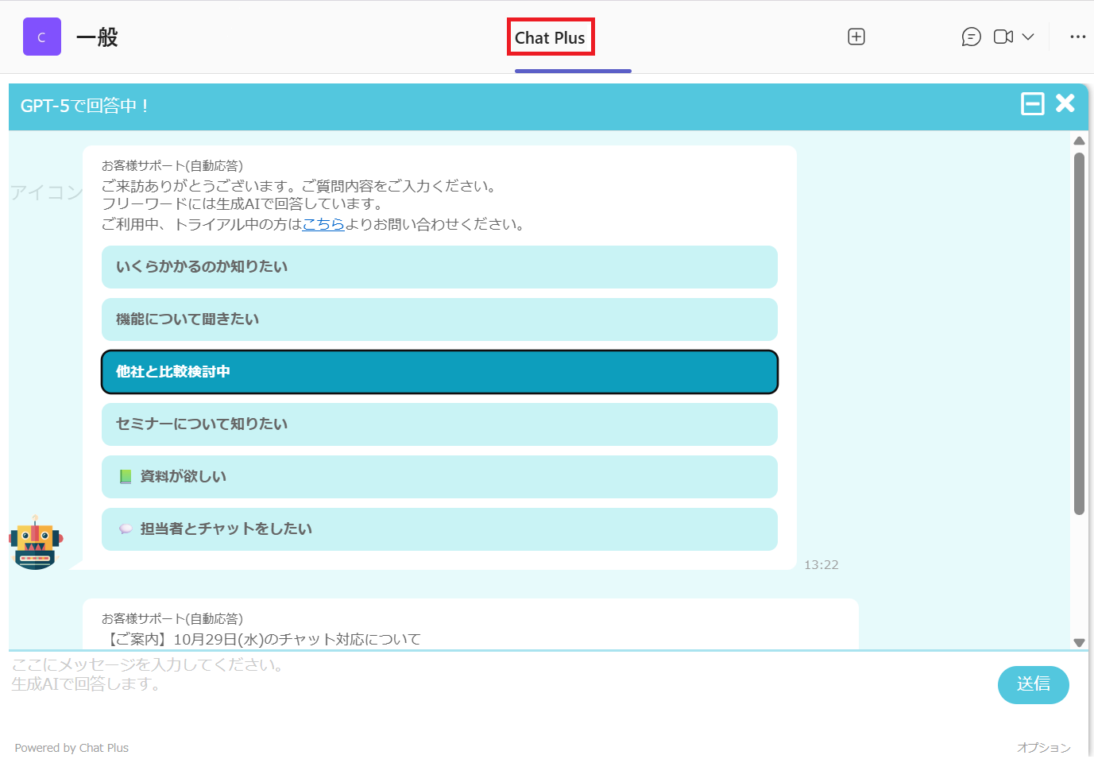
Task: Close the chat widget with X
Action: coord(1065,103)
